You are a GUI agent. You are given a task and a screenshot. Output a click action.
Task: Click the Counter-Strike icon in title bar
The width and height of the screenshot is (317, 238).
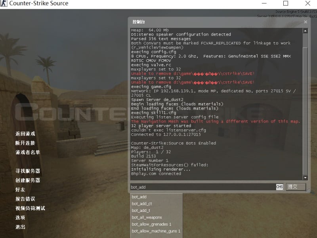[4, 3]
